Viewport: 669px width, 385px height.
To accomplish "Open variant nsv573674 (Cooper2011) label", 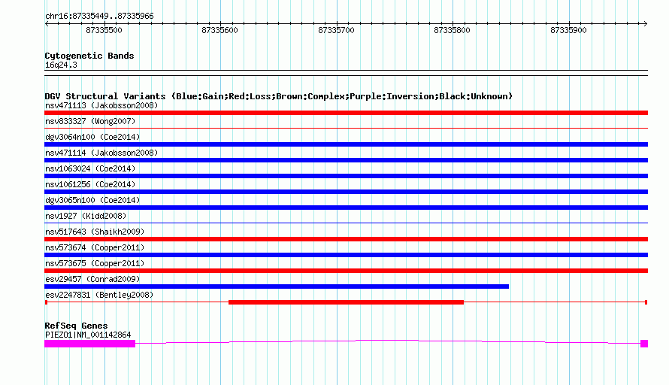I will point(95,247).
